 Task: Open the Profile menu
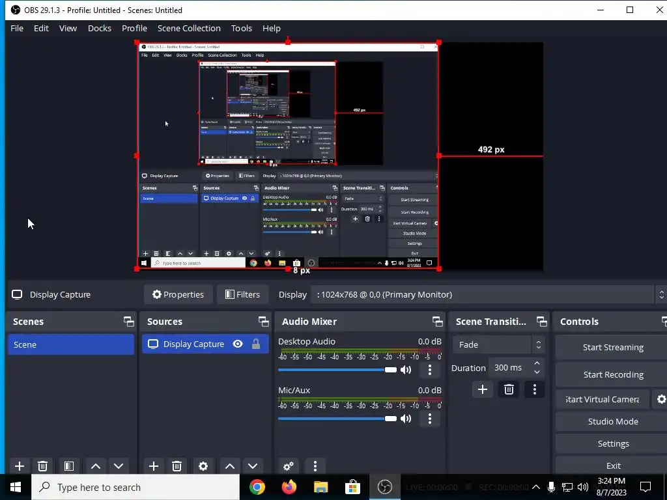tap(134, 28)
